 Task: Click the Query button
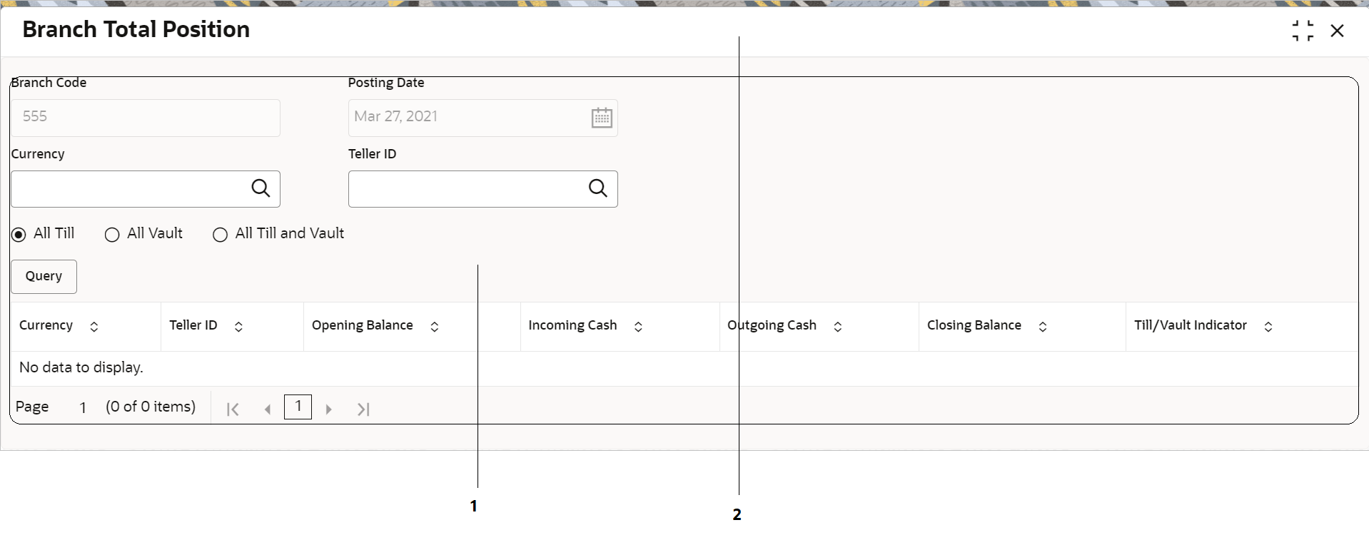click(x=44, y=277)
